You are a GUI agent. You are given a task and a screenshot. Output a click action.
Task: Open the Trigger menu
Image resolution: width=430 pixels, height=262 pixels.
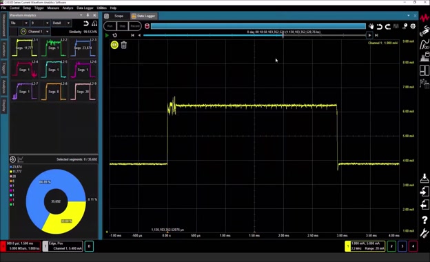point(39,8)
